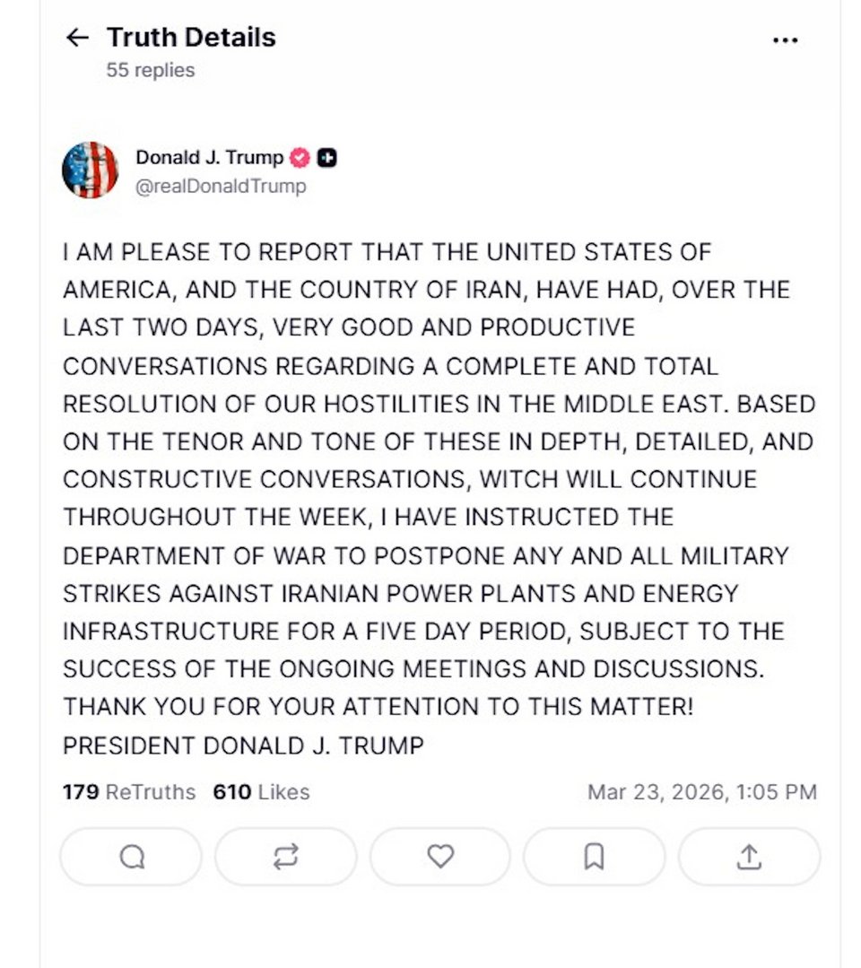
Task: Open Donald J. Trump display name
Action: click(209, 157)
